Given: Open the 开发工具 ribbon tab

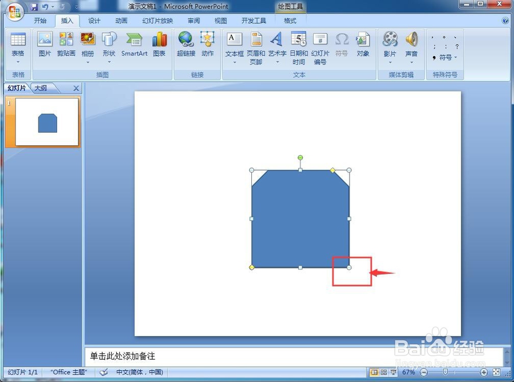Looking at the screenshot, I should click(254, 21).
